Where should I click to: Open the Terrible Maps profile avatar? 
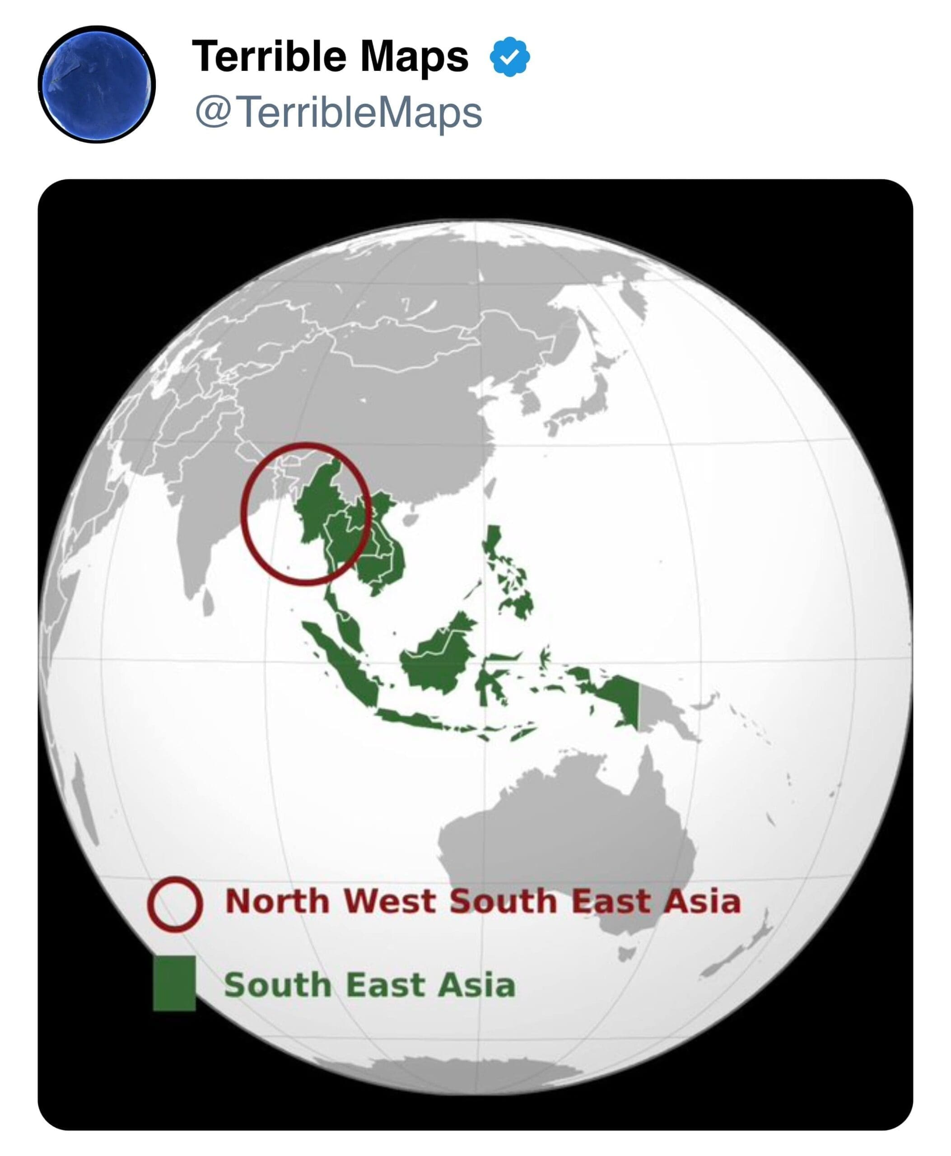click(97, 84)
